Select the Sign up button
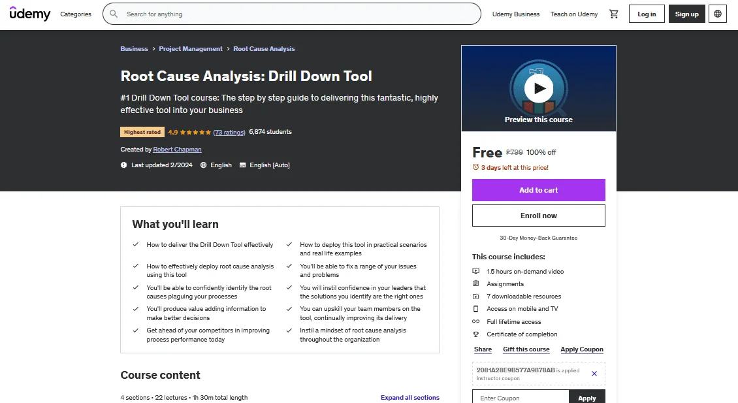The width and height of the screenshot is (738, 403). (686, 14)
